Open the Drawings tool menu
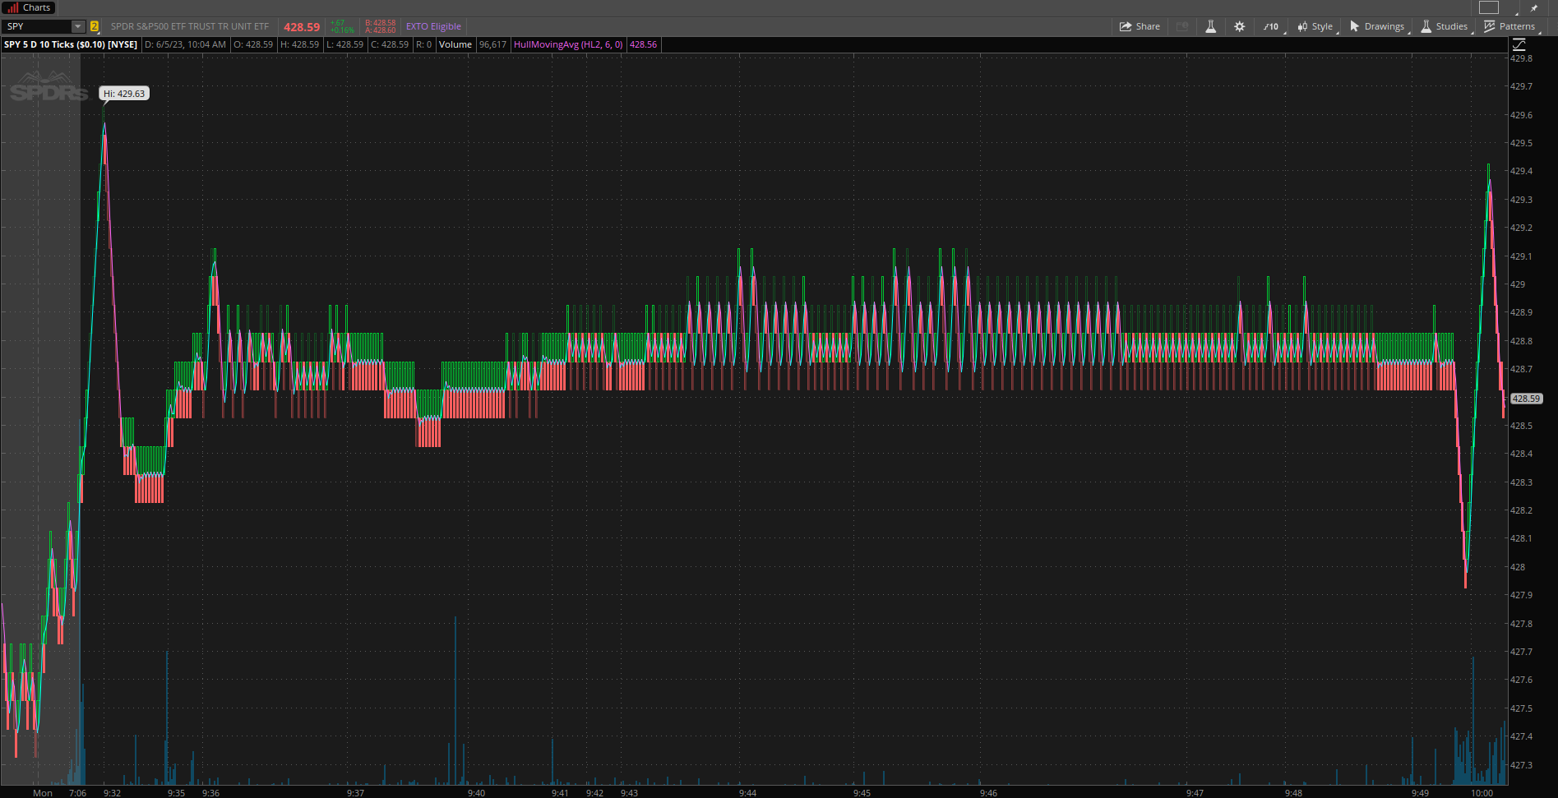The height and width of the screenshot is (798, 1558). [1377, 26]
